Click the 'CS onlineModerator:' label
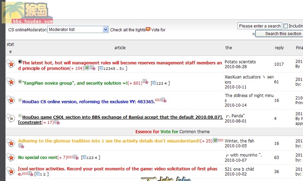 [28, 30]
